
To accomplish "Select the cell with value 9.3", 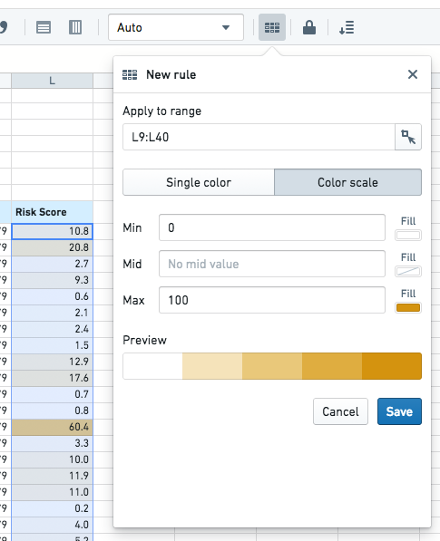I will (x=52, y=280).
